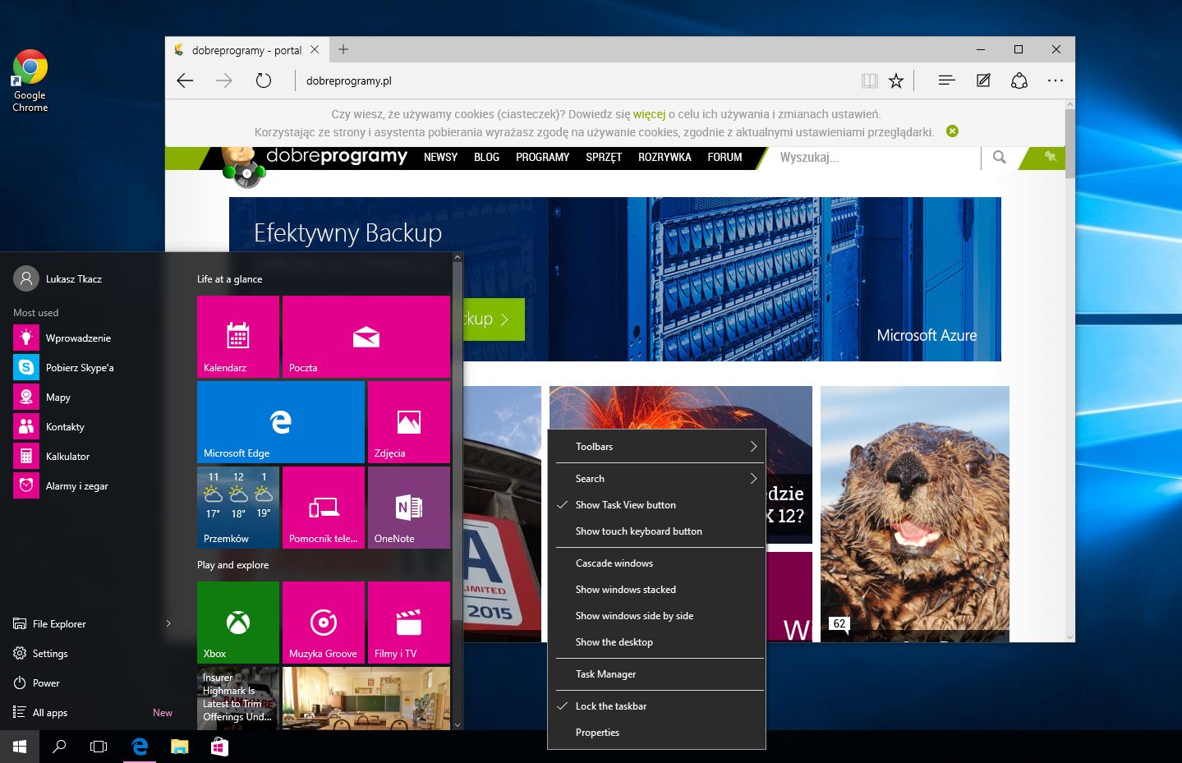The width and height of the screenshot is (1182, 763).
Task: Open the Edge Hub panel
Action: point(946,80)
